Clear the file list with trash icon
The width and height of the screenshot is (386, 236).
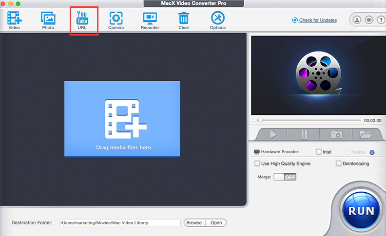coord(184,20)
